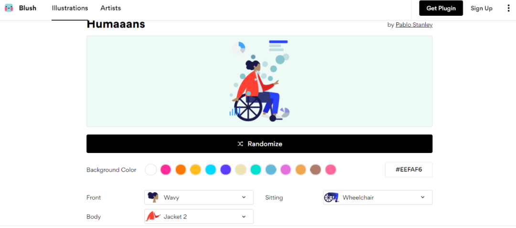The width and height of the screenshot is (516, 228).
Task: Expand the Sitting Wheelchair dropdown
Action: pos(378,197)
